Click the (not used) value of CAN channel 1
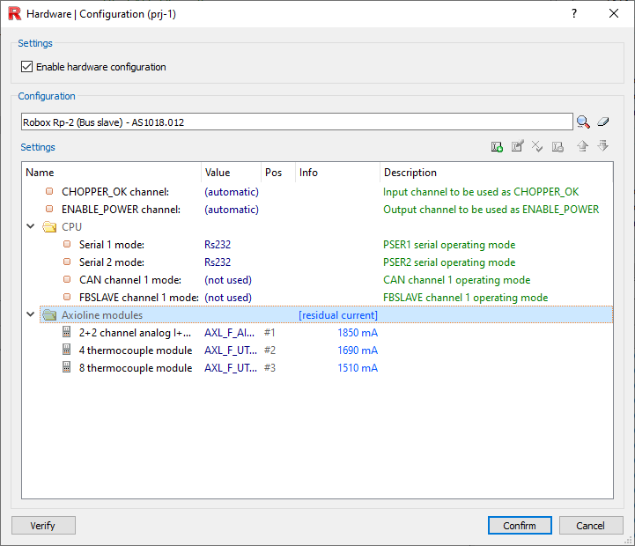The height and width of the screenshot is (546, 635). coord(228,280)
